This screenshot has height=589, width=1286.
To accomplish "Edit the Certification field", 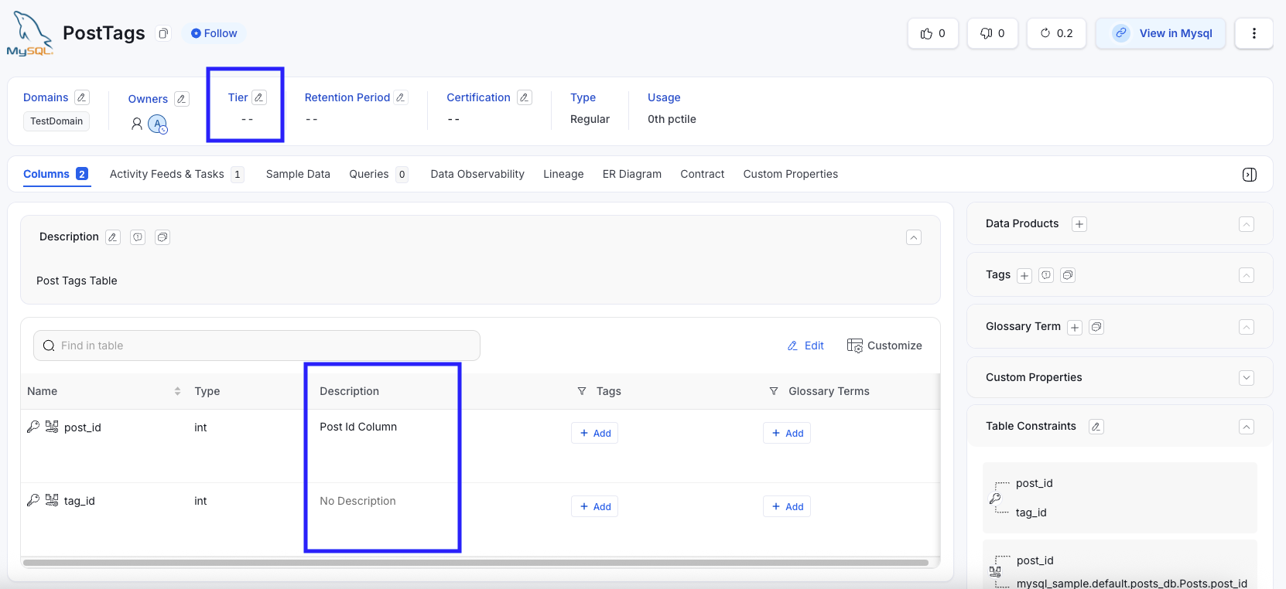I will click(x=525, y=97).
